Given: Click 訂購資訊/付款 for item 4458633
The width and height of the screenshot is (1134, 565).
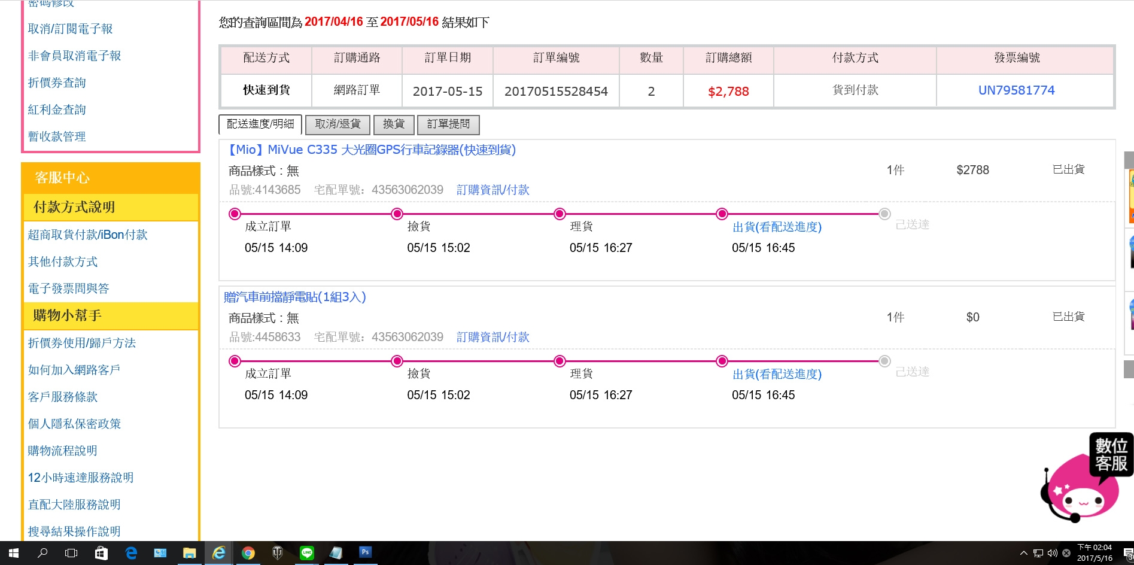Looking at the screenshot, I should 492,337.
